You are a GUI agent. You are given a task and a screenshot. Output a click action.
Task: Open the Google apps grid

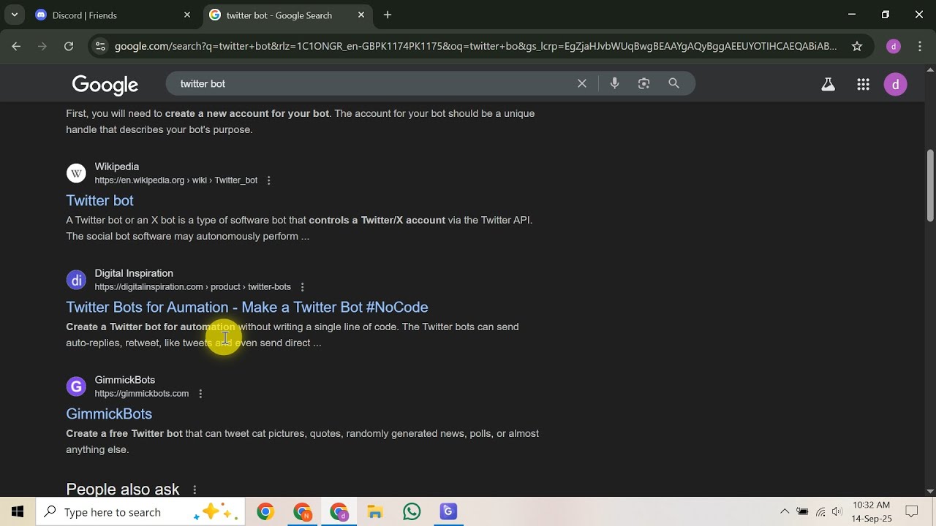tap(863, 84)
